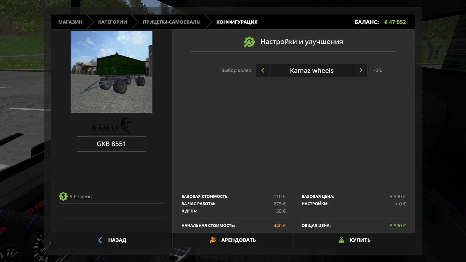Click the green dollar daily cost icon

(x=63, y=196)
